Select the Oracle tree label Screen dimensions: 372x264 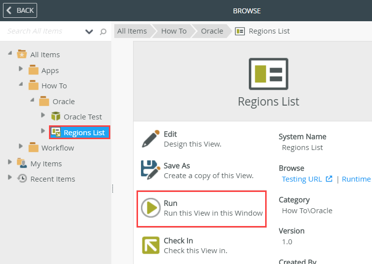click(64, 102)
